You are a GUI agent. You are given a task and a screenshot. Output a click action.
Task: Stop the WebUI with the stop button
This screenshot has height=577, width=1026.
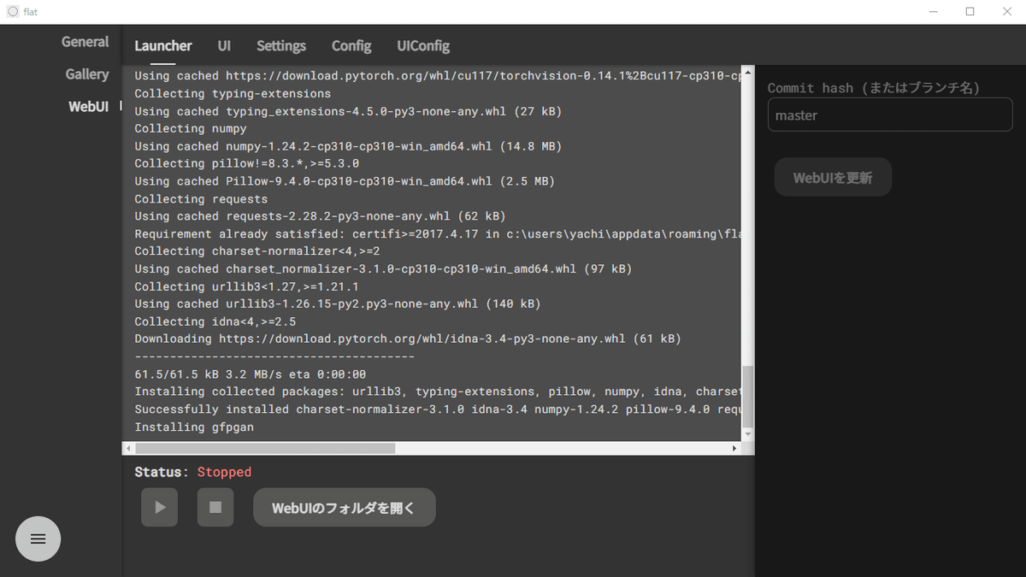point(215,507)
